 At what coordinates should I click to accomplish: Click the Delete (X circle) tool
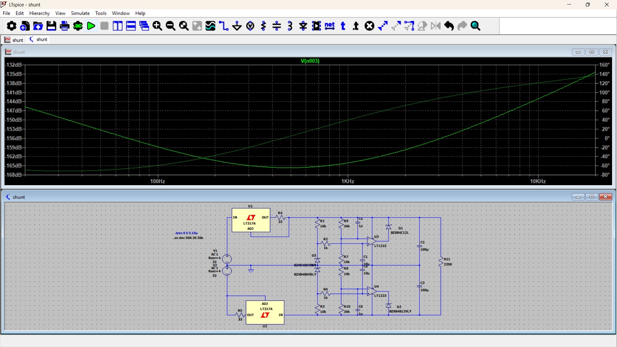pyautogui.click(x=370, y=26)
